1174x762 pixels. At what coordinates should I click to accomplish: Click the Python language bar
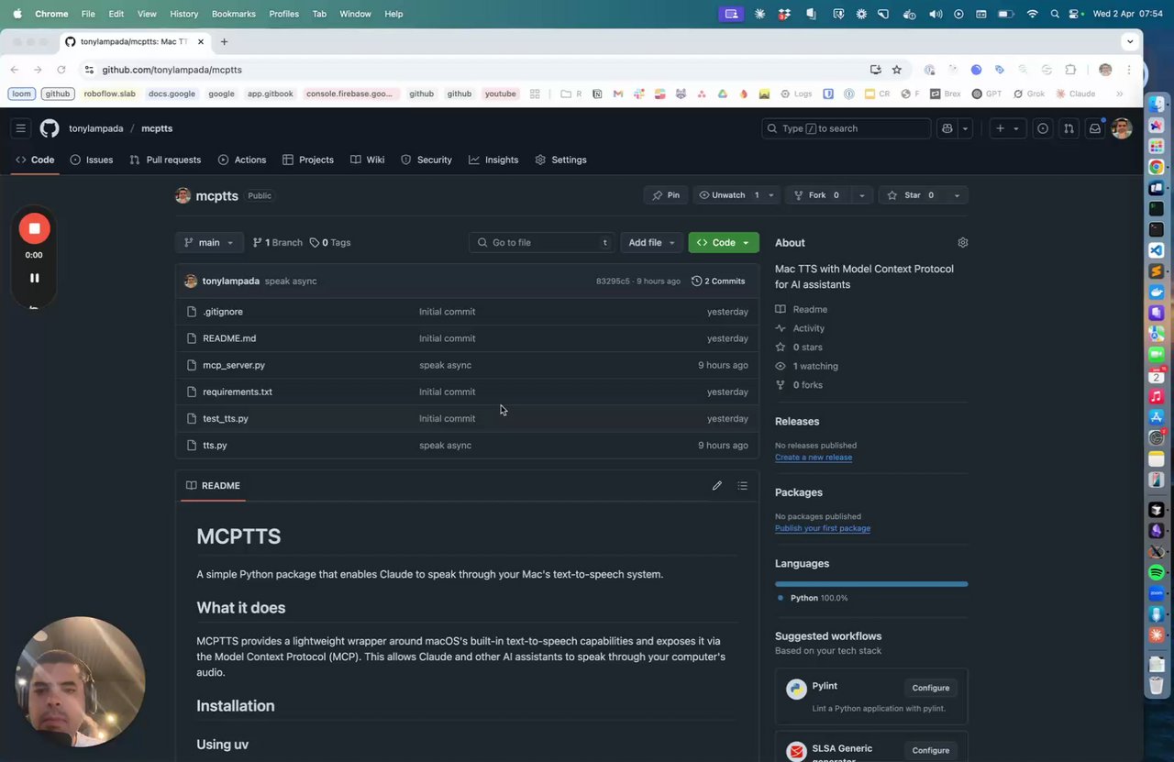click(x=871, y=584)
